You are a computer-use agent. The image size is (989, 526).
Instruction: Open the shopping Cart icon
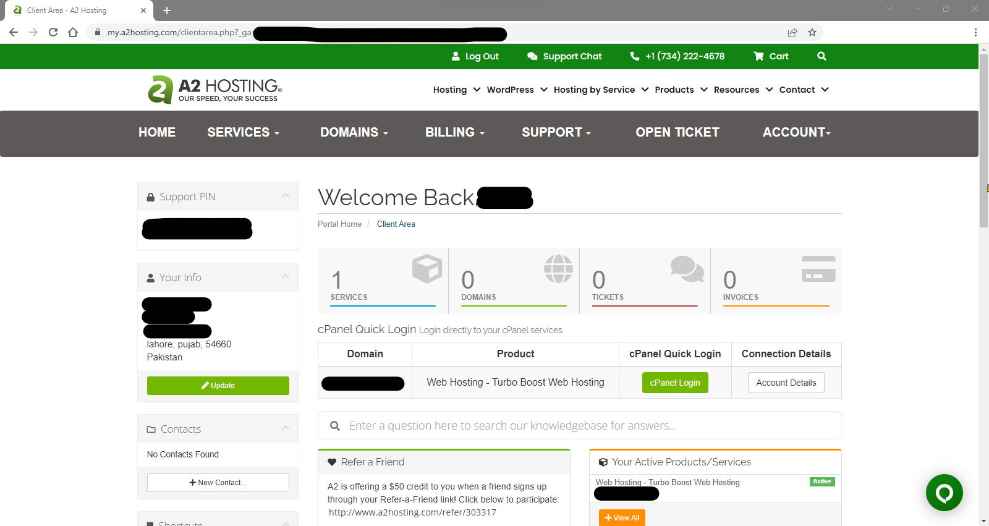tap(758, 56)
